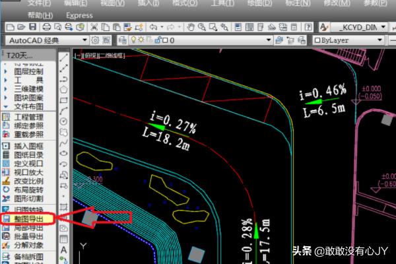Click 插入图框 command
The image size is (396, 264).
point(28,146)
